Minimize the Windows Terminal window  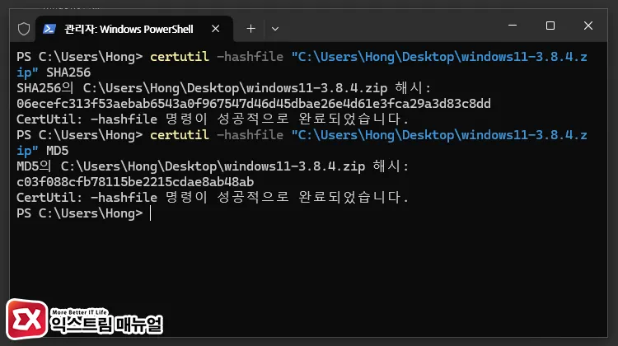coord(513,26)
